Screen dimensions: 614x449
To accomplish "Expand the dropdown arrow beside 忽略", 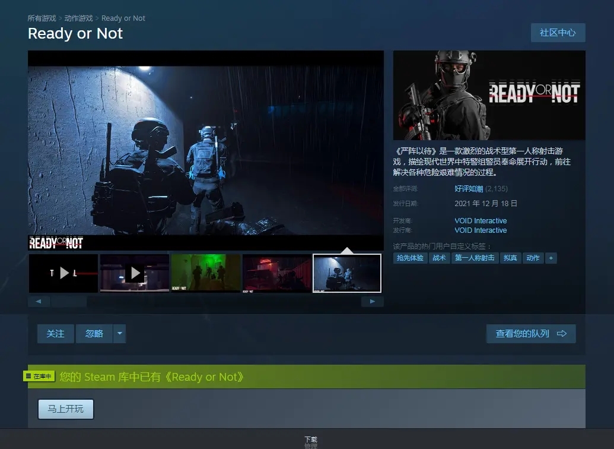I will (120, 334).
